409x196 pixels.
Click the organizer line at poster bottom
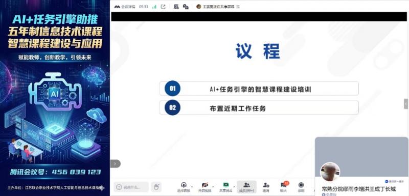click(55, 187)
